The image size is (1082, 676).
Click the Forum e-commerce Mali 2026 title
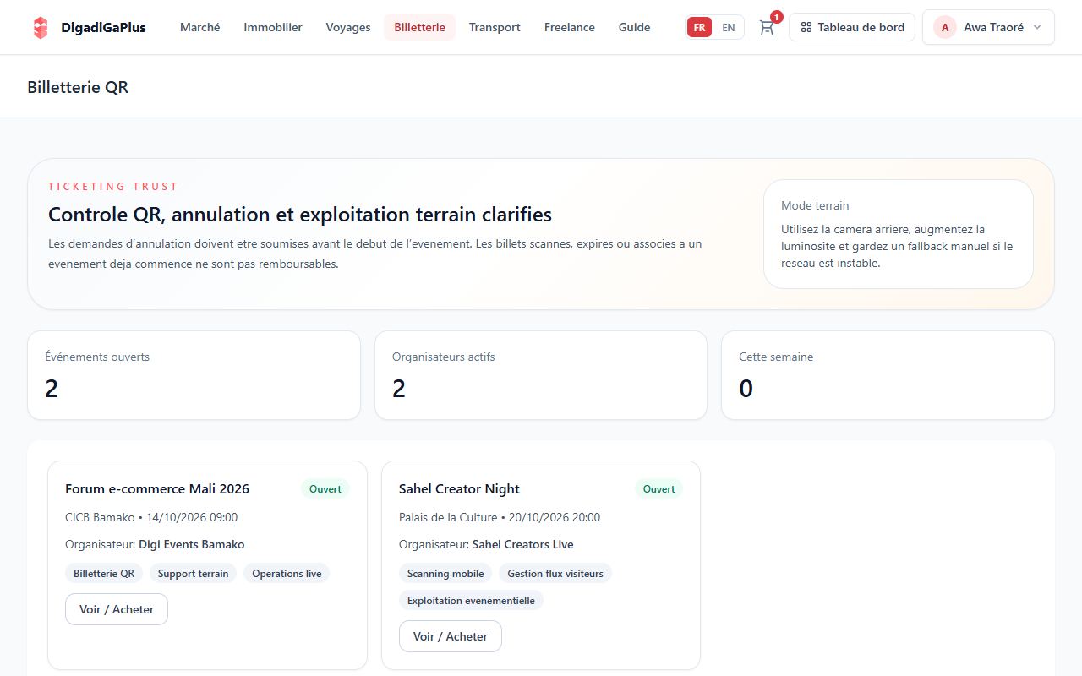pyautogui.click(x=157, y=488)
